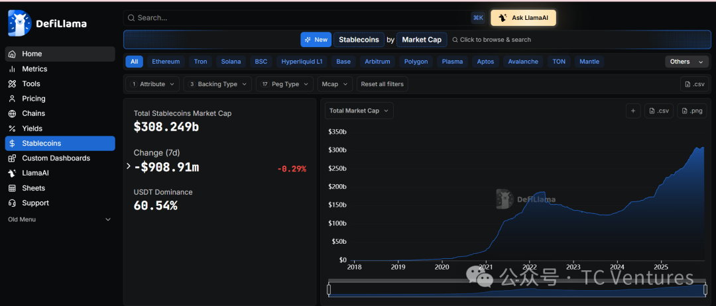
Task: Click the Ask LlamaAI button
Action: coord(523,18)
